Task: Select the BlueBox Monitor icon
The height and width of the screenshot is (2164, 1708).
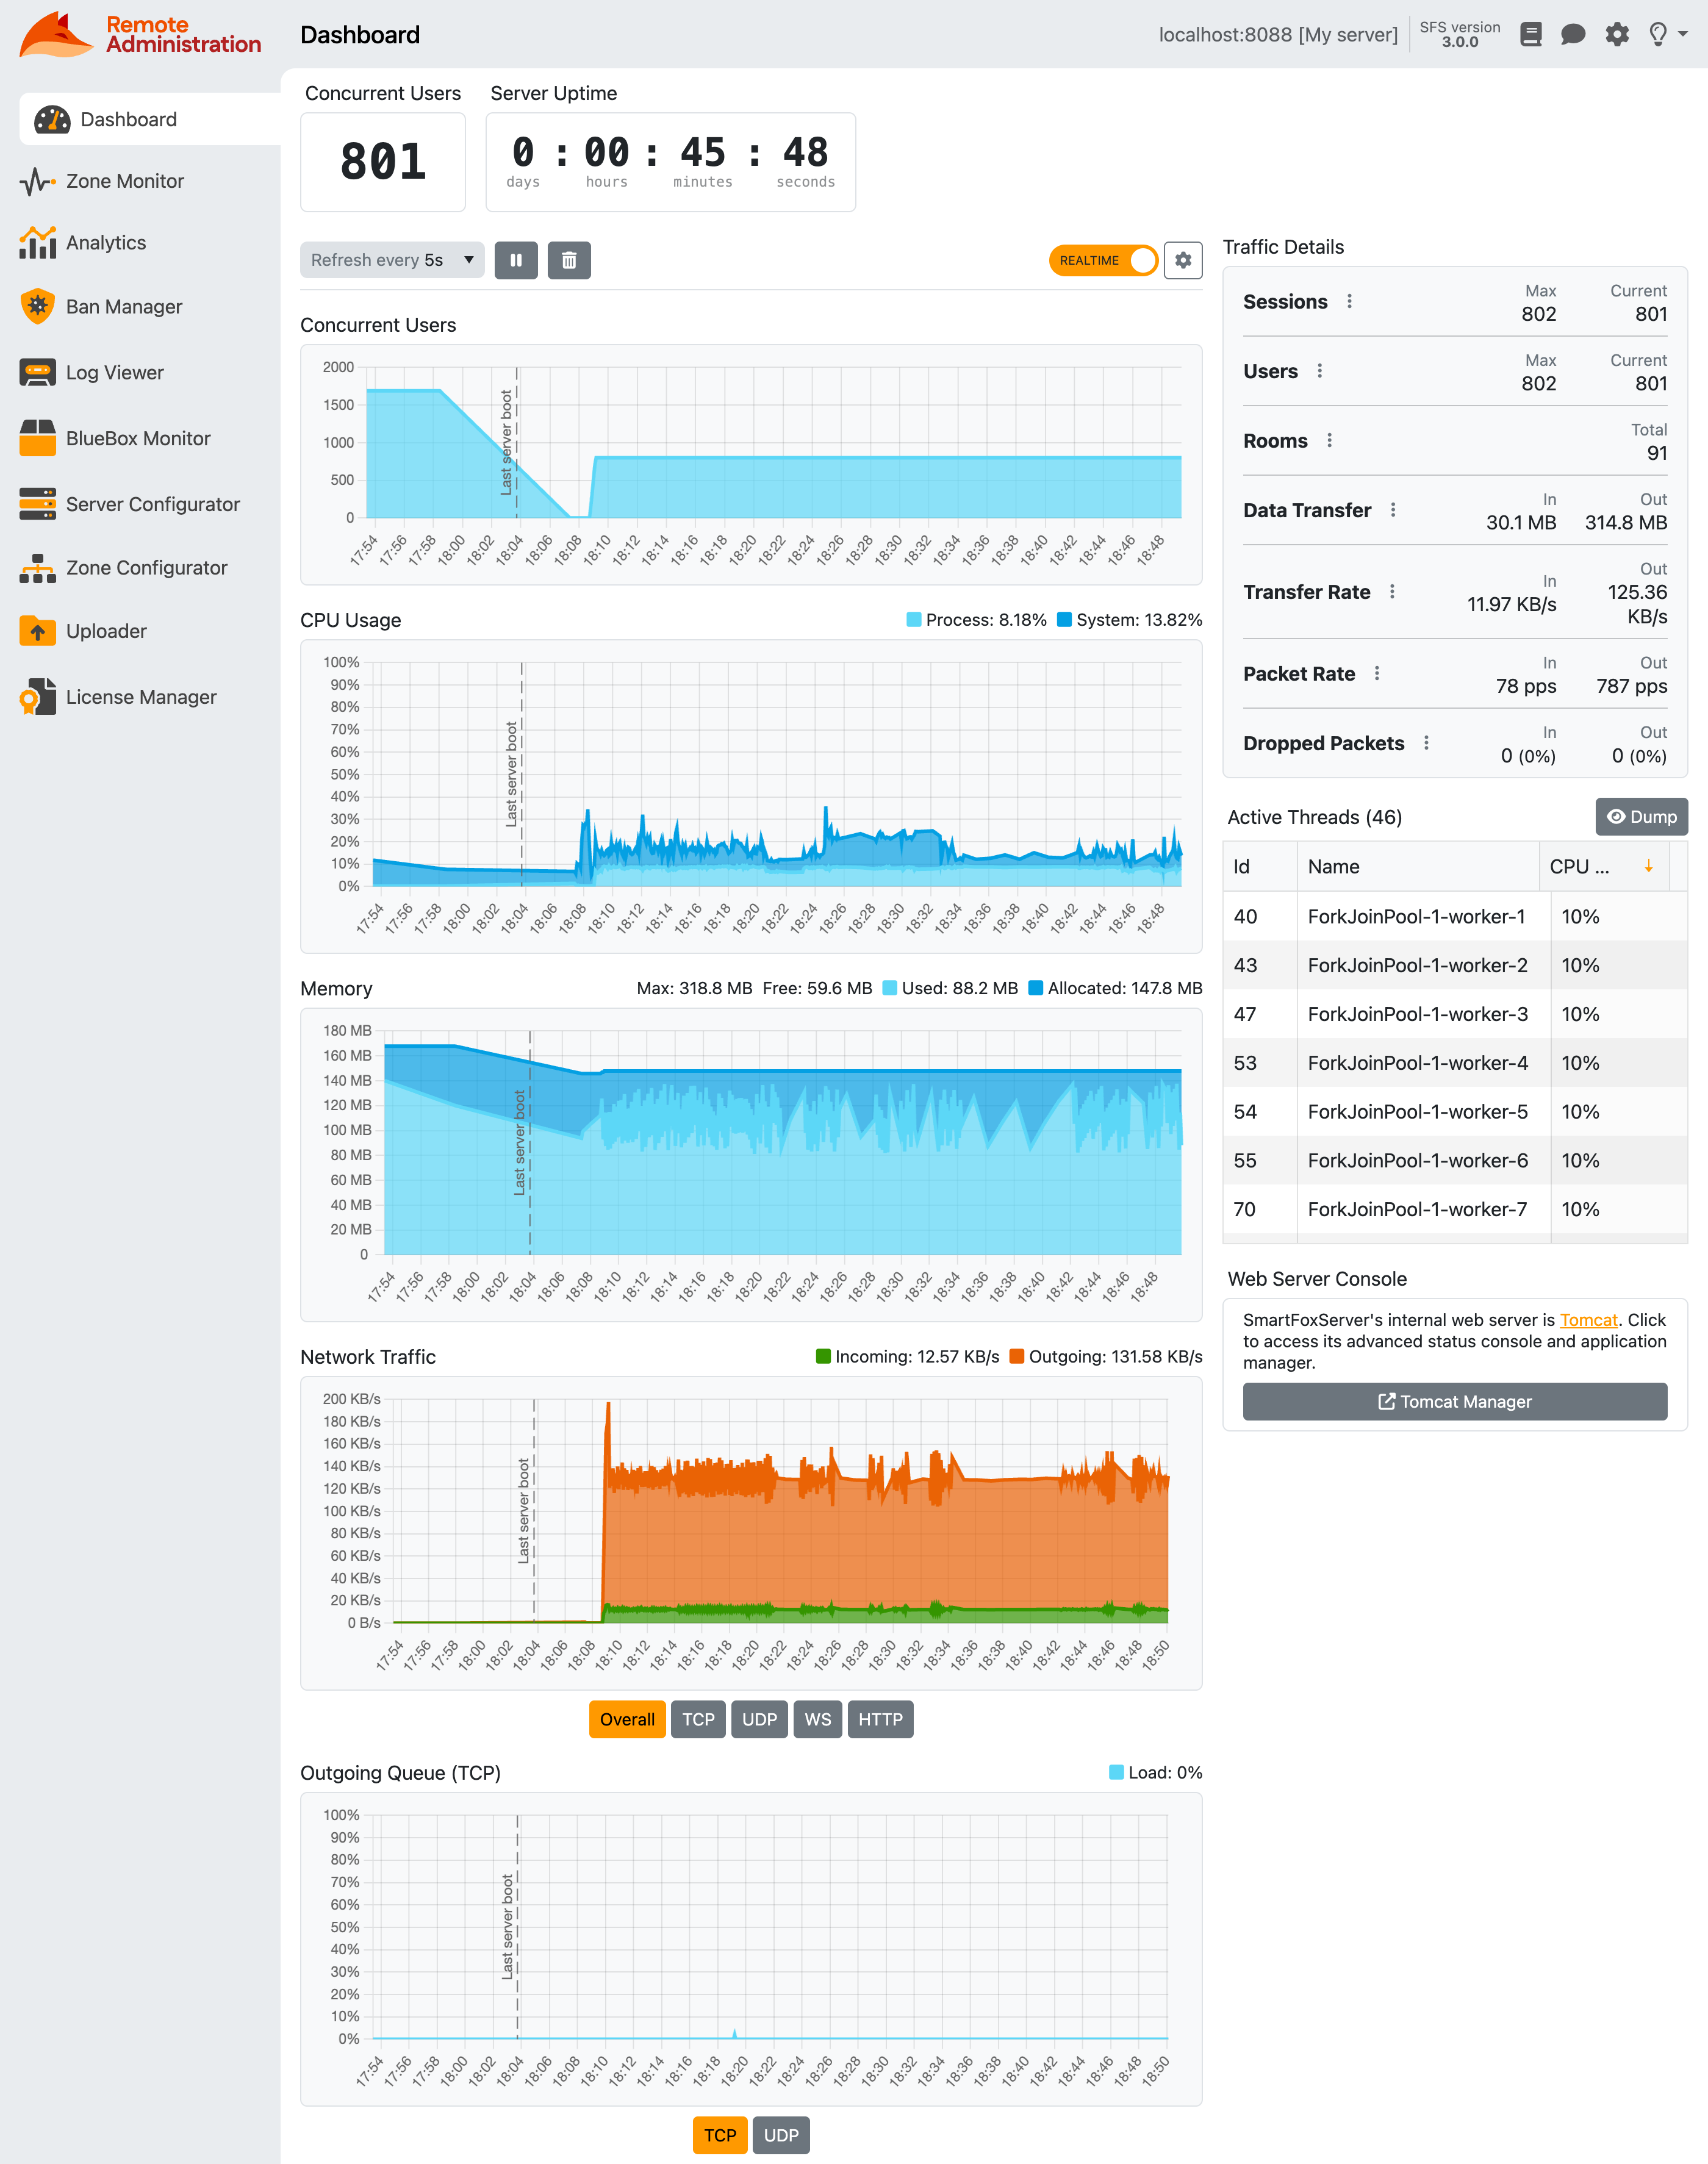Action: coord(37,438)
